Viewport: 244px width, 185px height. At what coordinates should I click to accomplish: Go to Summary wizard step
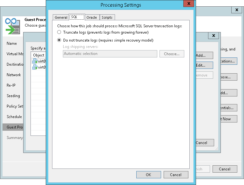pos(15,138)
